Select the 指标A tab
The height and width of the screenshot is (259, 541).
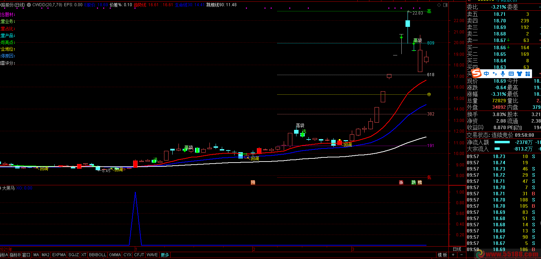pos(4,255)
